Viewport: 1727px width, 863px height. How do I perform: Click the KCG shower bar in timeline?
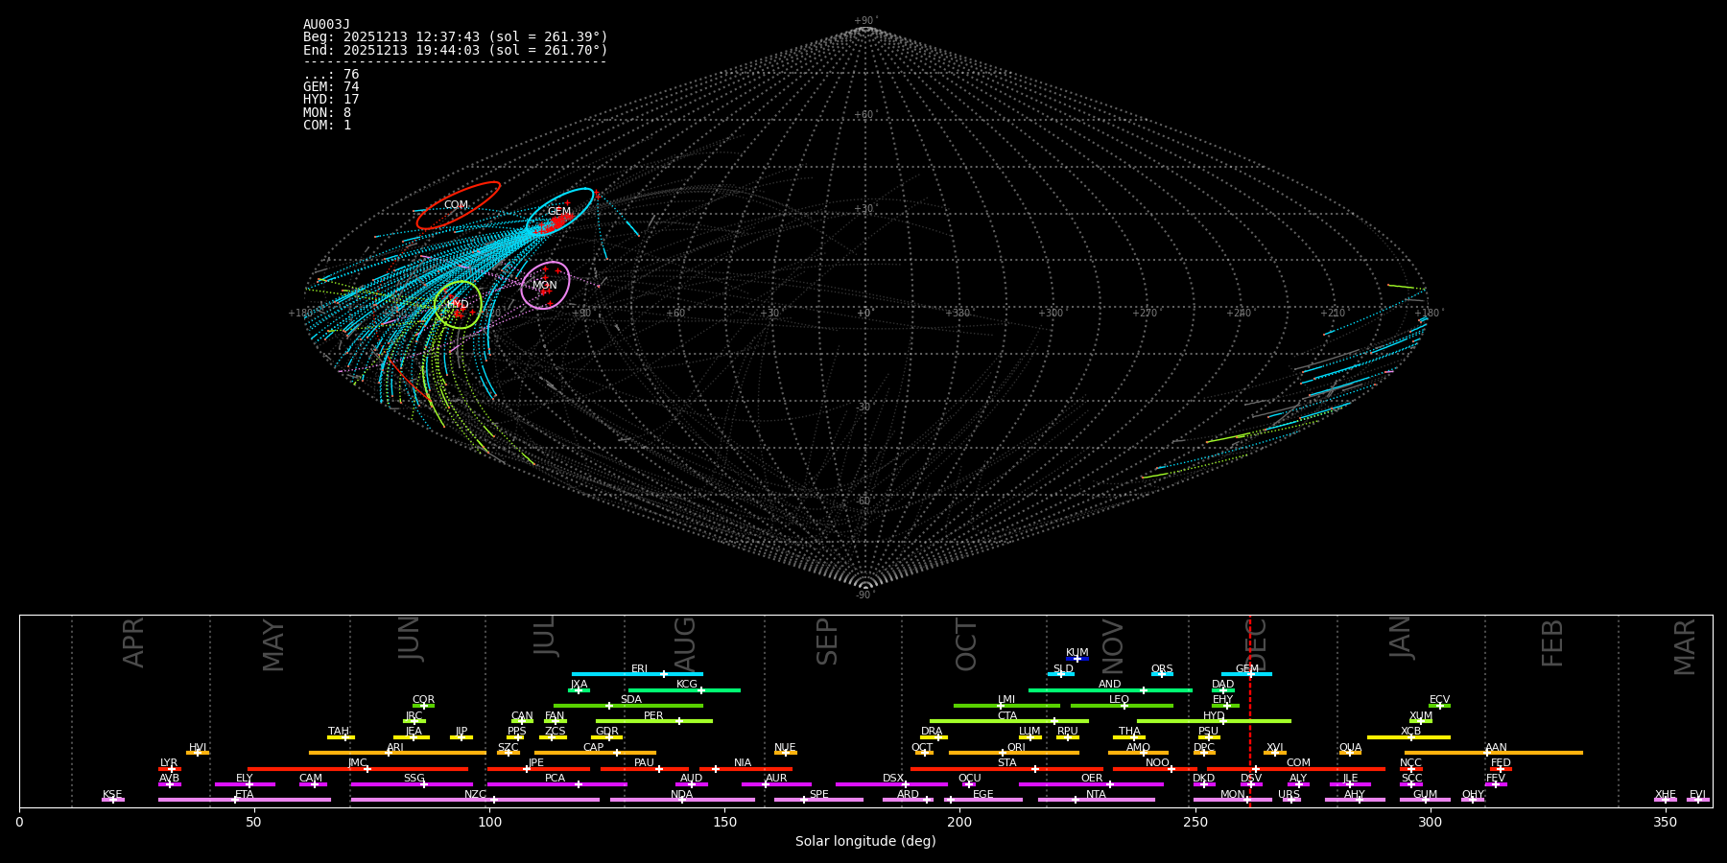click(684, 690)
